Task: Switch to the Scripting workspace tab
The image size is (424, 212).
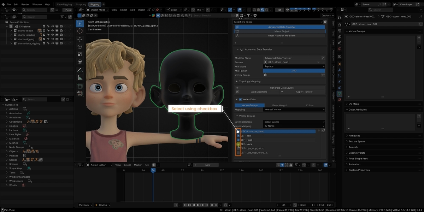Action: [x=81, y=5]
